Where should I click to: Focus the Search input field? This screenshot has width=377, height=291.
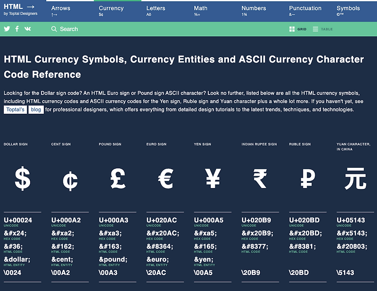point(69,29)
